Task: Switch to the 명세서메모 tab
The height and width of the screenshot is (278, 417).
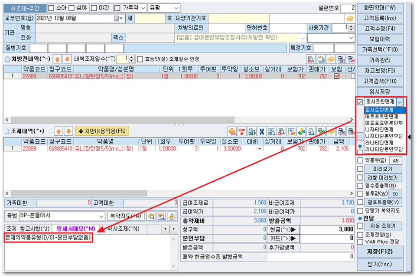Action: [75, 229]
